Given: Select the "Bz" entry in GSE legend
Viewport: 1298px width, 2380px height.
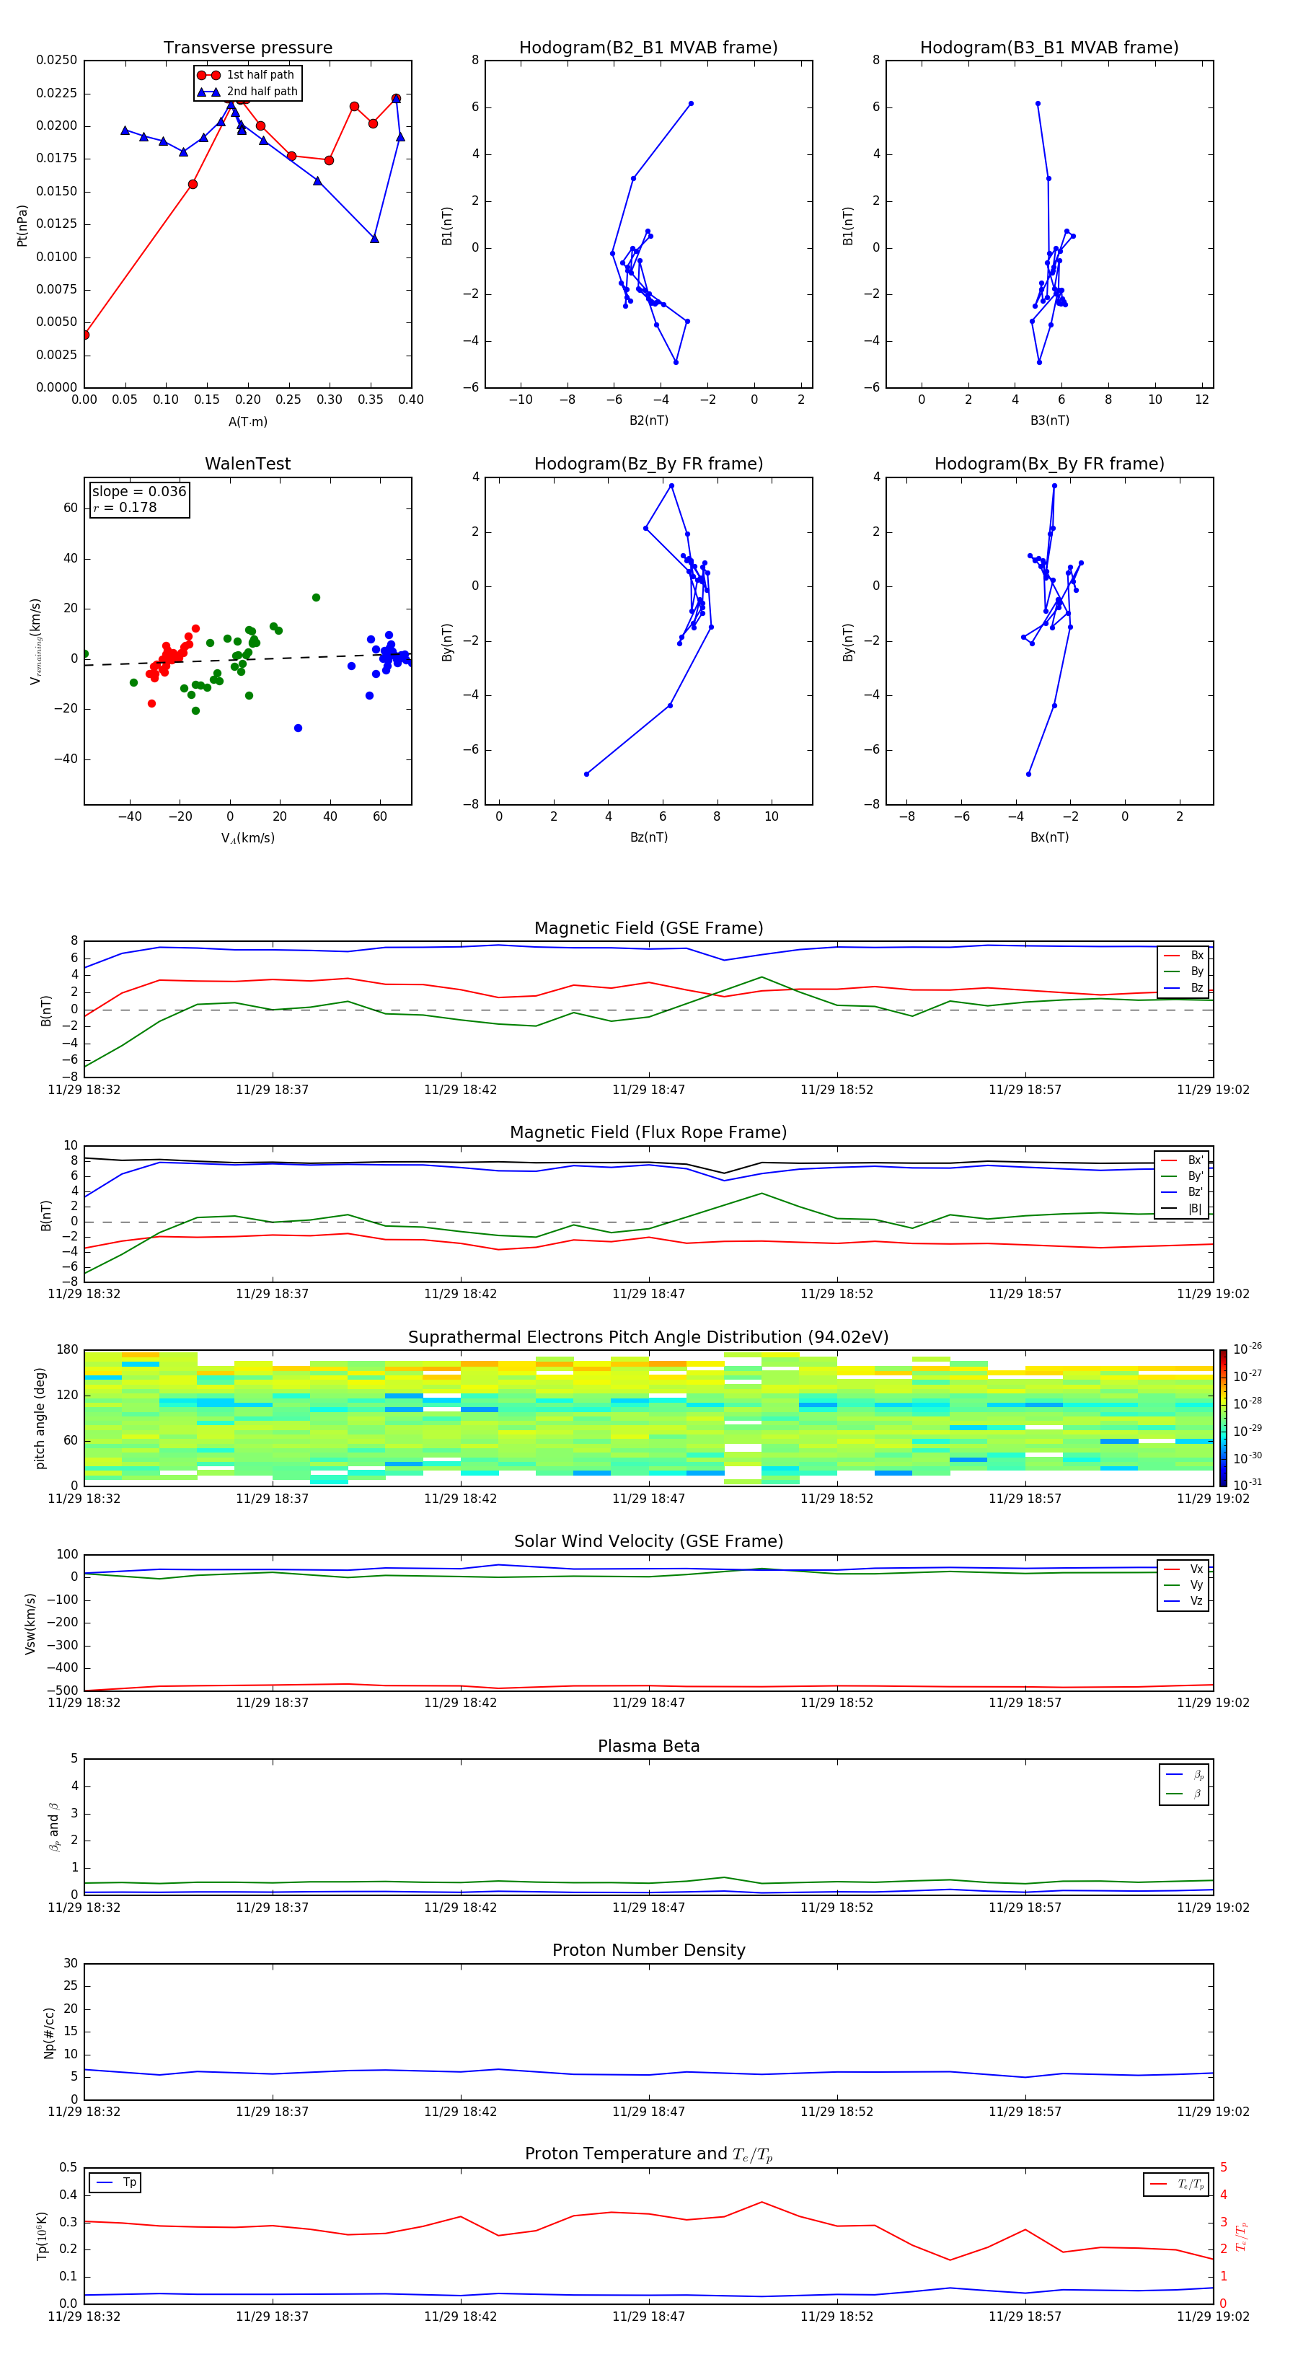Looking at the screenshot, I should click(1183, 987).
